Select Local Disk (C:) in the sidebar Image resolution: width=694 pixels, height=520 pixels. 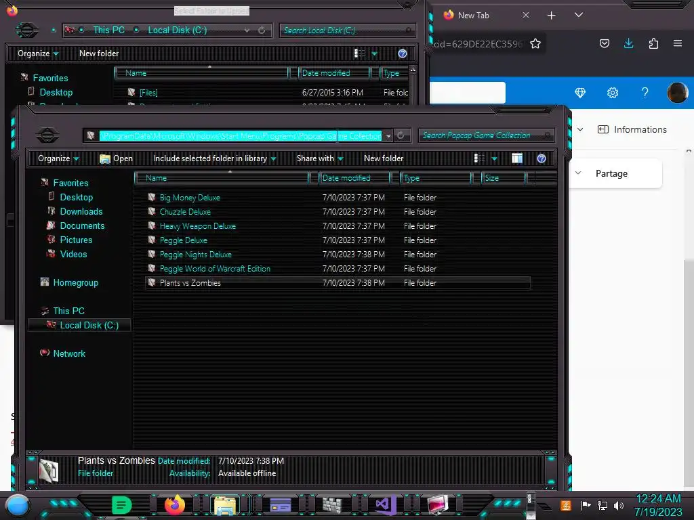[80, 325]
